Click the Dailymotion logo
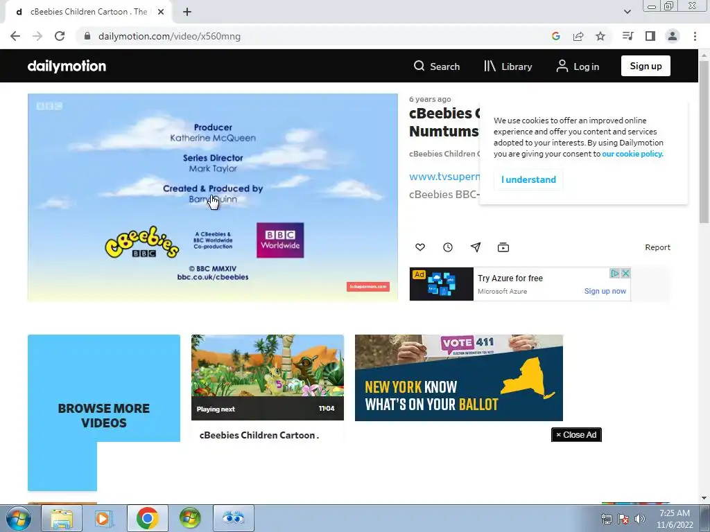 (x=67, y=66)
